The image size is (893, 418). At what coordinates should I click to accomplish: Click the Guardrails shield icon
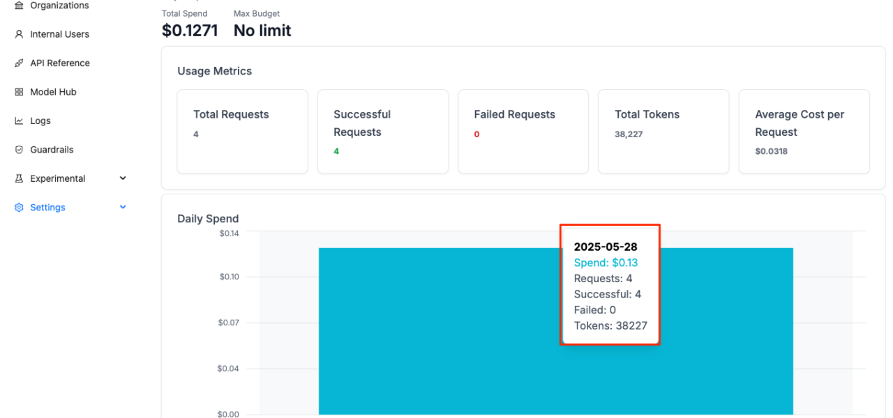pos(19,150)
